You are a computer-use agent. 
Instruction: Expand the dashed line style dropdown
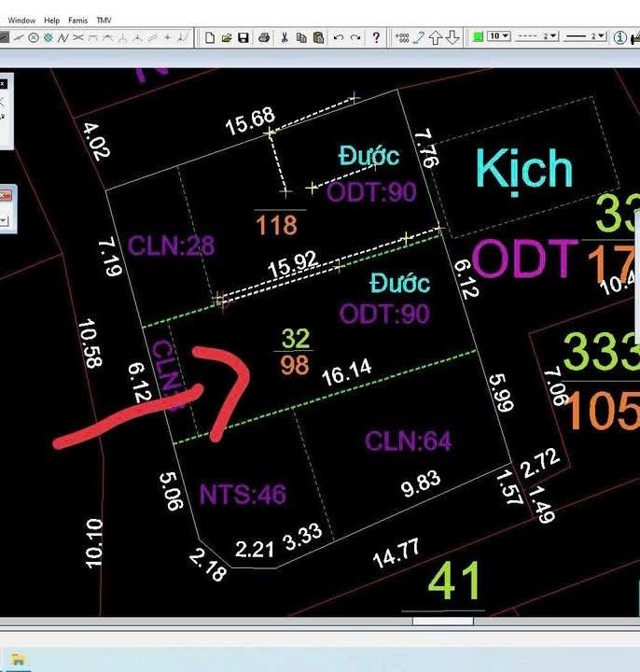coord(551,36)
